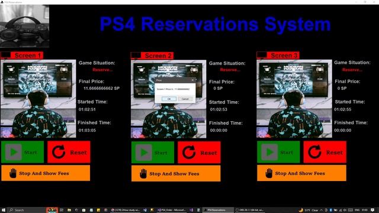
Task: Click the PS4 controller logo picture
Action: point(25,26)
